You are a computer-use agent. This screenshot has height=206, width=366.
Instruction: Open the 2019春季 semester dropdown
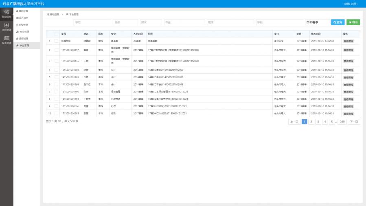(318, 22)
